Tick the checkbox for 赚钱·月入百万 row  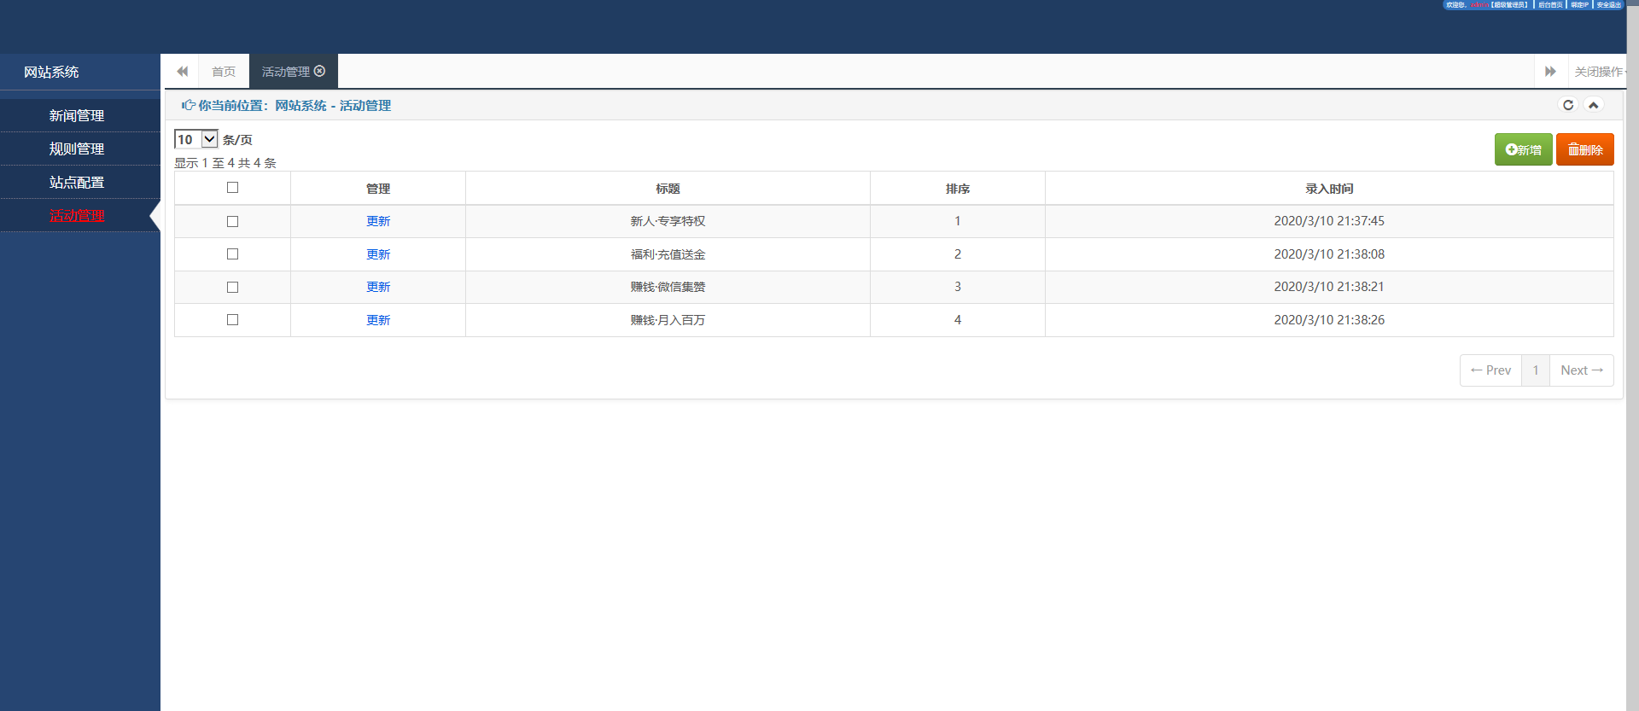click(232, 320)
